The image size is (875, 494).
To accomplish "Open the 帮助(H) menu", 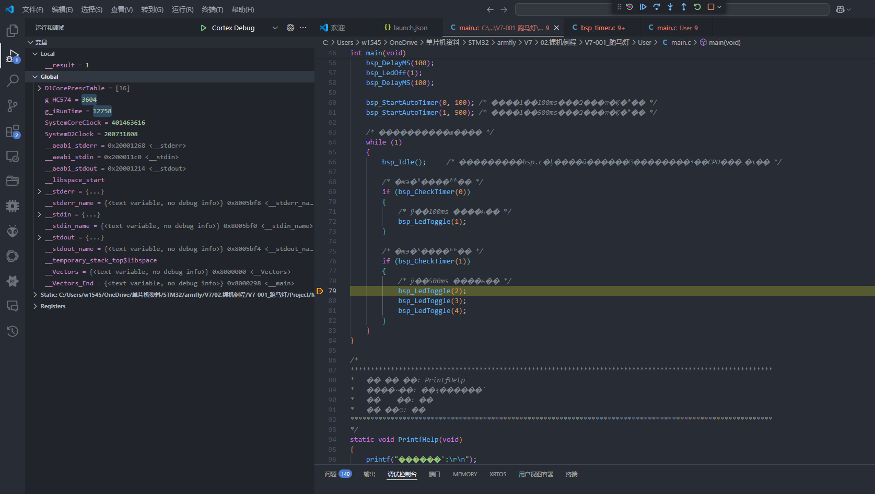I will (x=243, y=9).
